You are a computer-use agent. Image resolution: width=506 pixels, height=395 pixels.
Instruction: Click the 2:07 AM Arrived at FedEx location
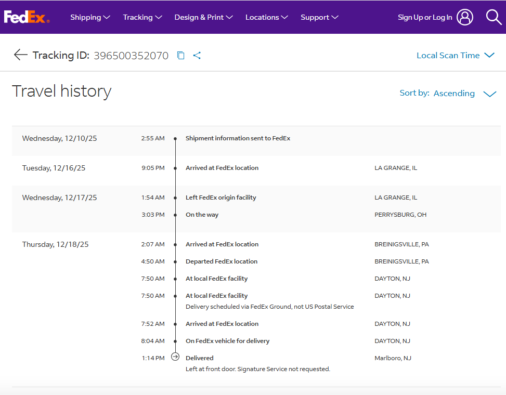(x=222, y=244)
